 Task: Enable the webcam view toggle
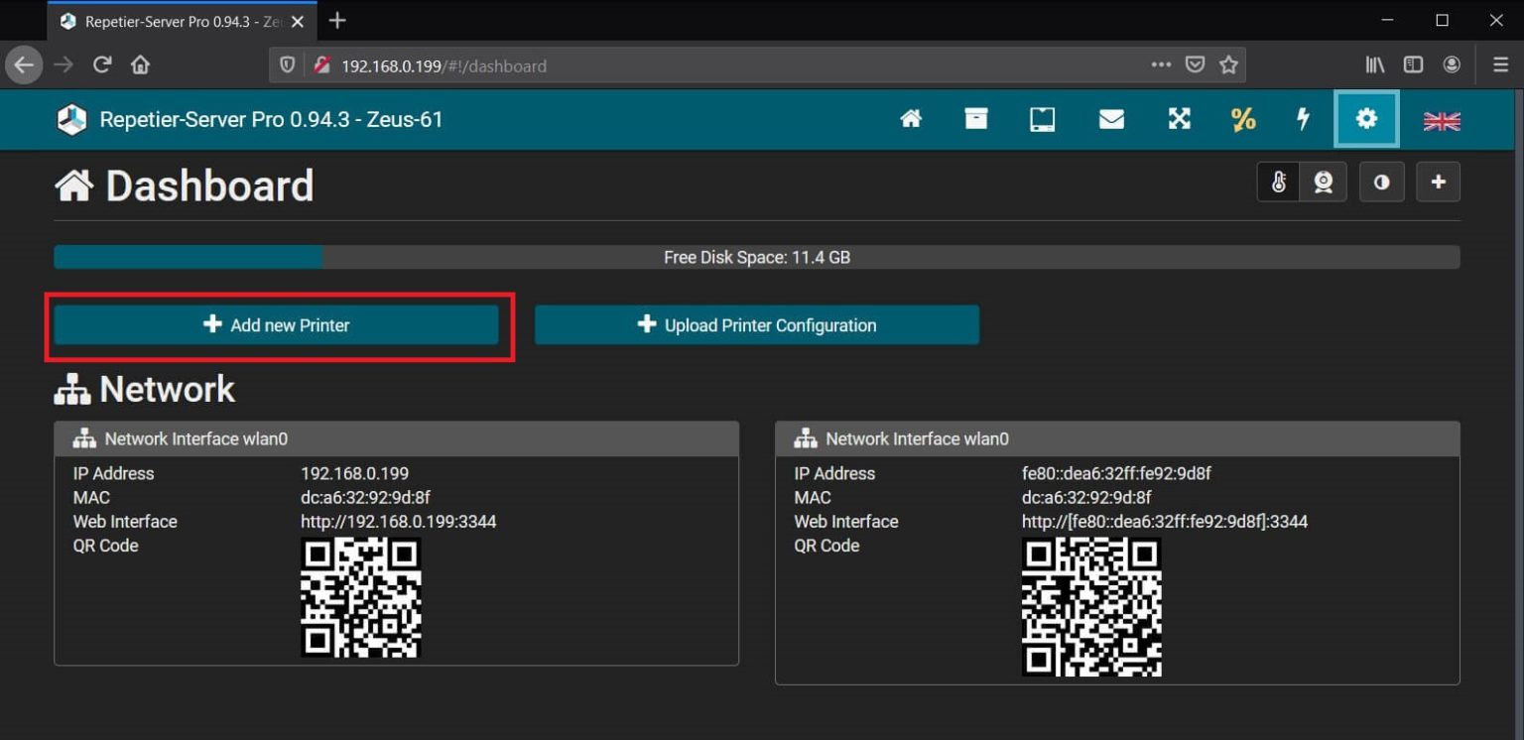[x=1324, y=182]
